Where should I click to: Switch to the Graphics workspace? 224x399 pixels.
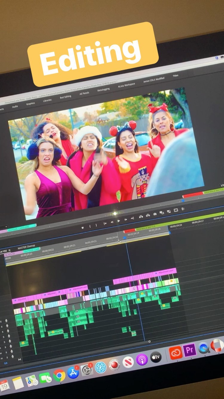[x=30, y=104]
